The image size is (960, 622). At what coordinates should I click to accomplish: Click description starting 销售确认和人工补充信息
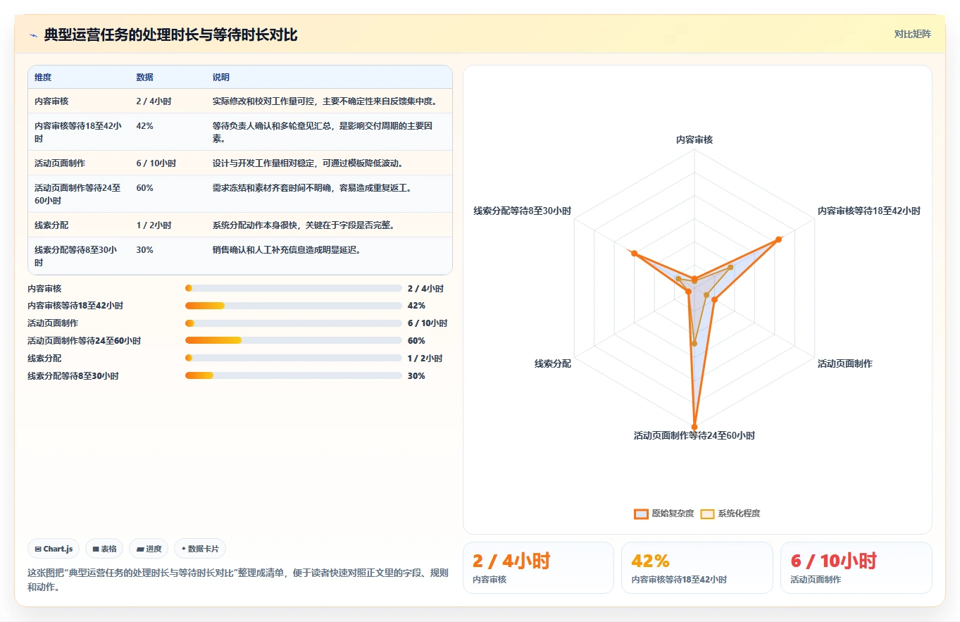point(287,250)
